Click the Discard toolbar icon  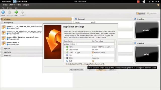point(22,12)
